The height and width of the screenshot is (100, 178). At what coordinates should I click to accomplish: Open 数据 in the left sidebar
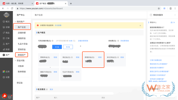[6, 49]
